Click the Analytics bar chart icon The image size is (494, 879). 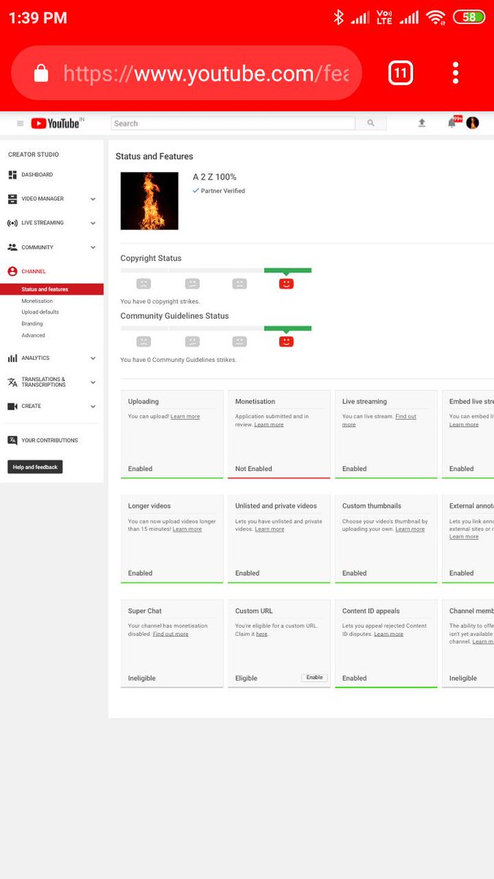12,358
